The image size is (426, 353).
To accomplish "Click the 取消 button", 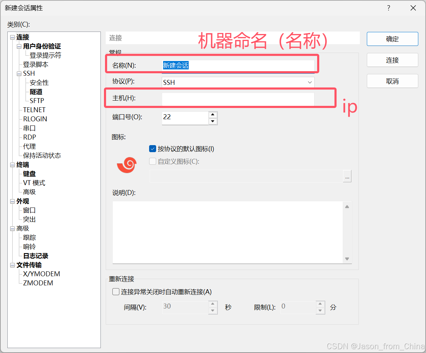I will tap(392, 81).
